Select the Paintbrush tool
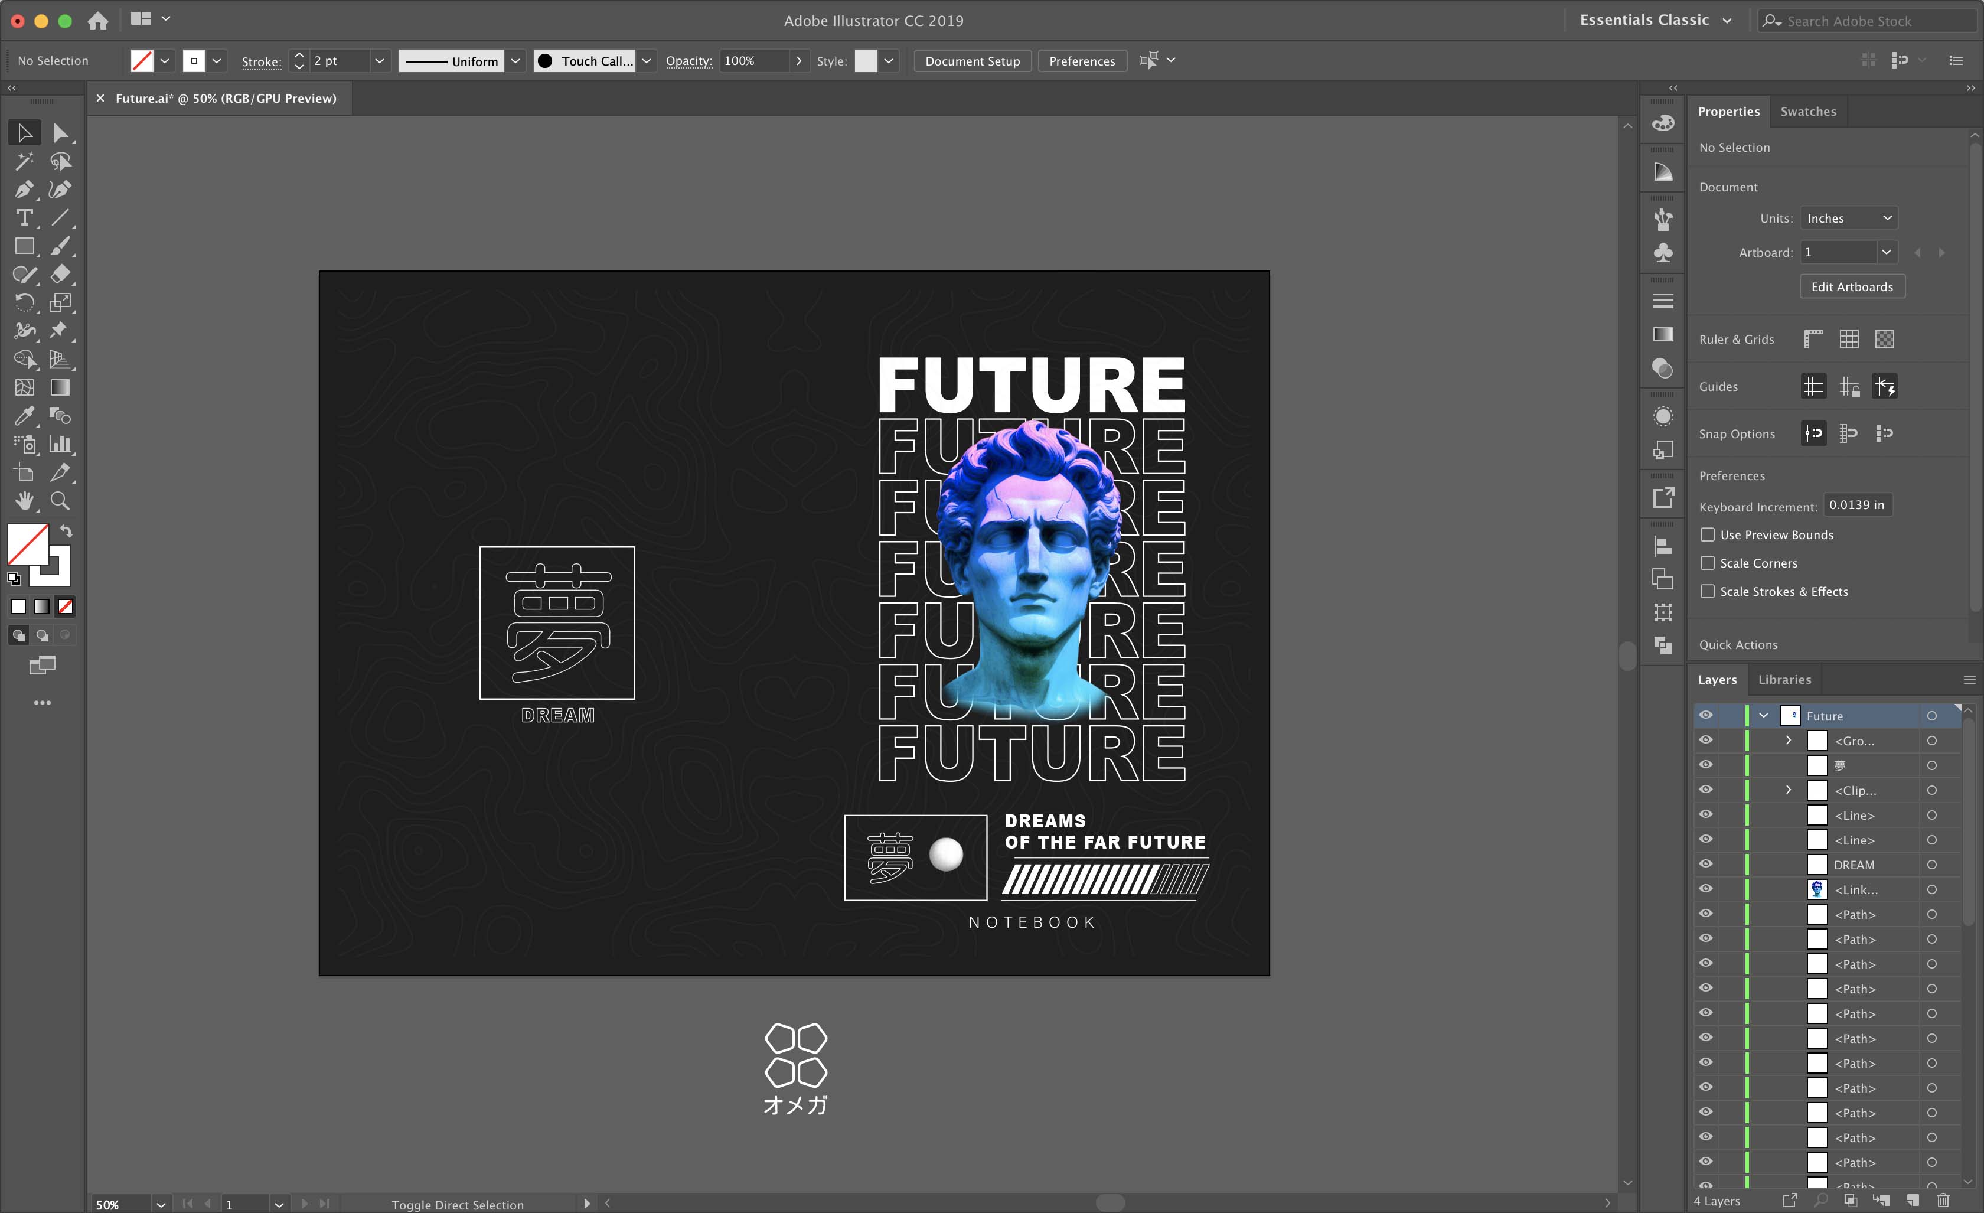 [x=60, y=246]
